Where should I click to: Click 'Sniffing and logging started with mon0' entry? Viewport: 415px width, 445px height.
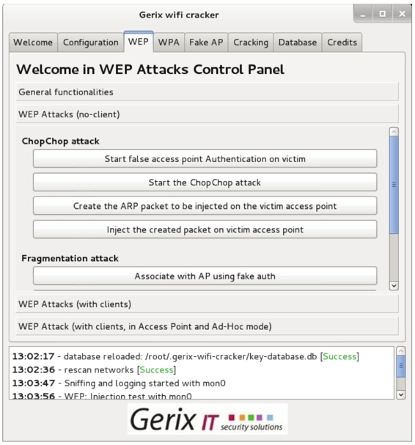119,383
